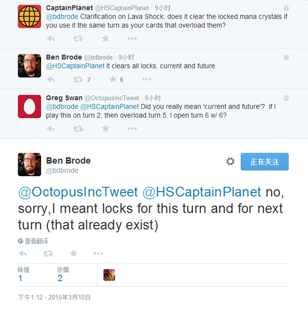Favorite Ben Brode's 'clears all locks' tweet
Image resolution: width=308 pixels, height=317 pixels.
point(113,79)
